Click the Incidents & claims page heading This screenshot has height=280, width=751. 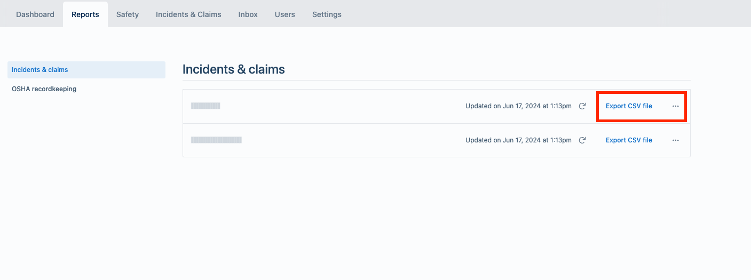click(x=234, y=69)
